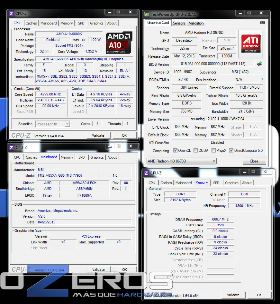
Task: Open About tab in the CPU-Z Memory window
Action: [247, 183]
